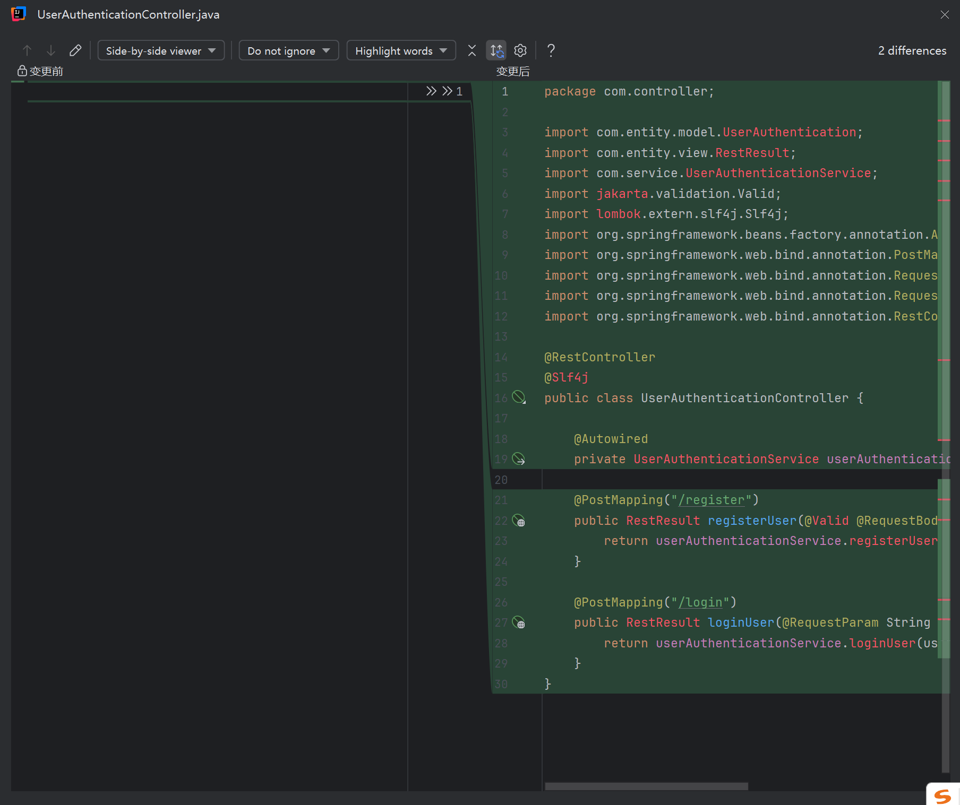Open diff settings gear
The width and height of the screenshot is (960, 805).
click(520, 50)
